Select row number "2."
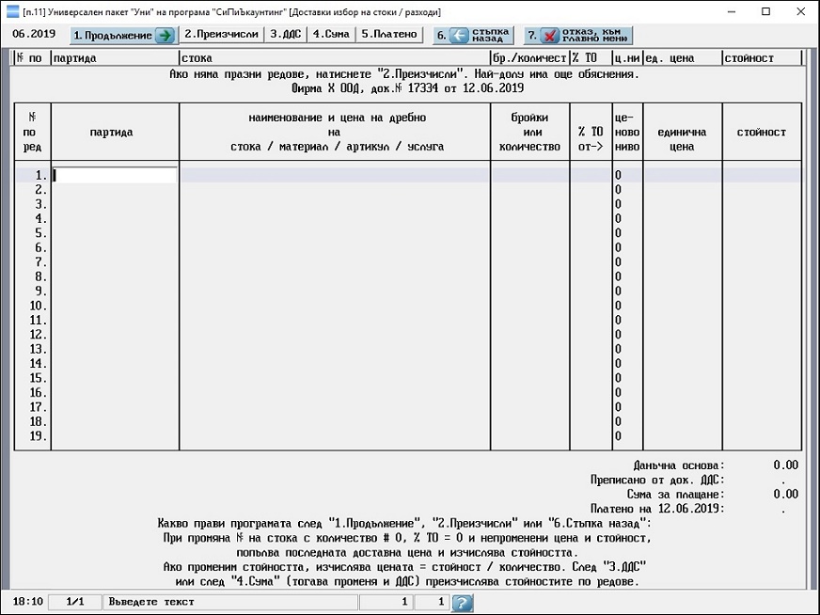 (x=40, y=190)
